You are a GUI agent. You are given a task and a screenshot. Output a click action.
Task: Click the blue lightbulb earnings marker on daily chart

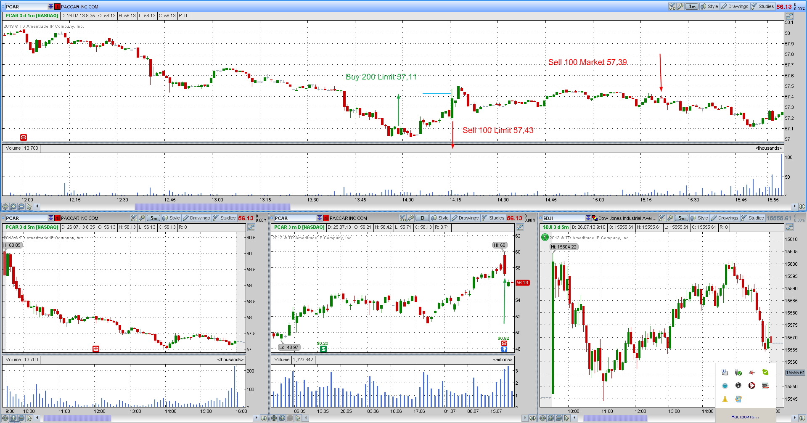[504, 349]
